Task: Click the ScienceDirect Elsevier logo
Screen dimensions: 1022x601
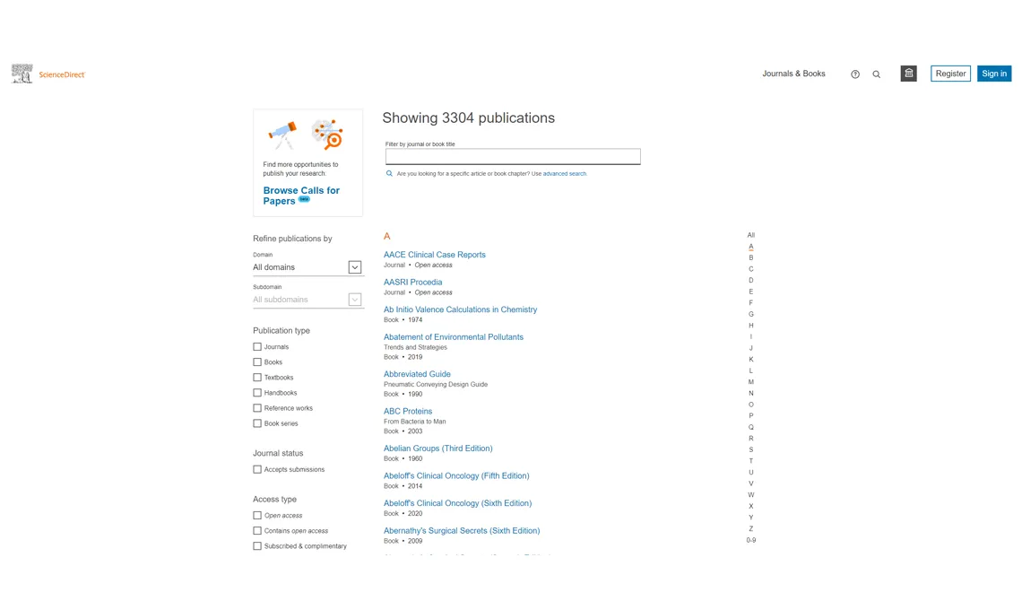Action: tap(48, 74)
